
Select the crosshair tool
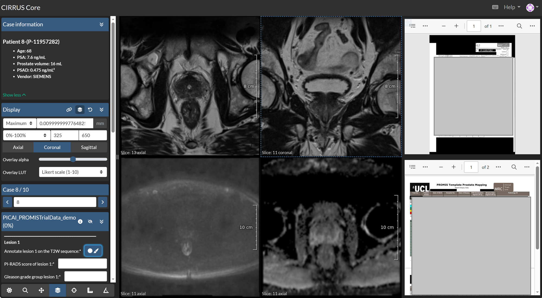[74, 290]
